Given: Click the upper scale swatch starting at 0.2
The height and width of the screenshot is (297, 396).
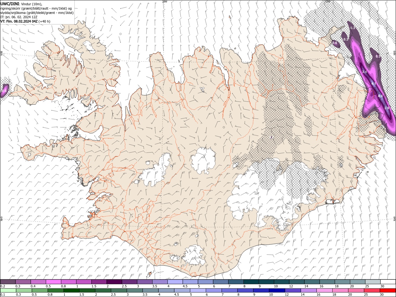Looking at the screenshot, I should pyautogui.click(x=8, y=282).
